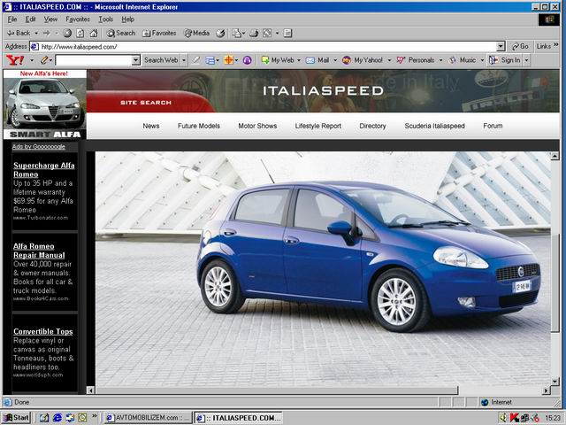Open the Directory link
This screenshot has width=566, height=425.
(372, 126)
